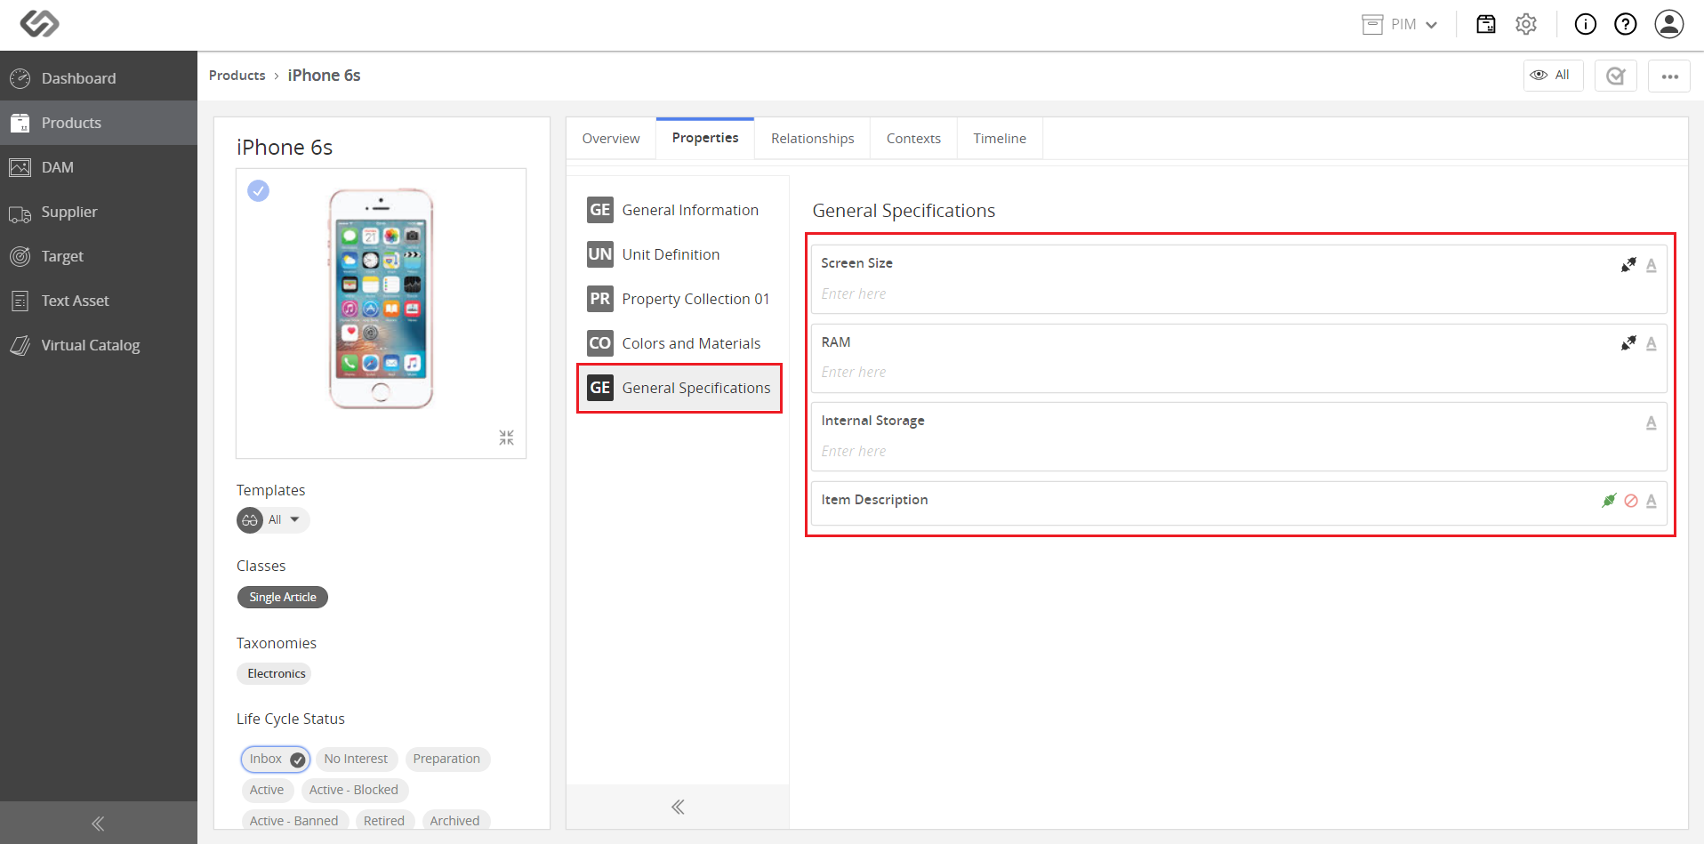The image size is (1704, 844).
Task: Click the Dashboard sidebar icon
Action: [20, 78]
